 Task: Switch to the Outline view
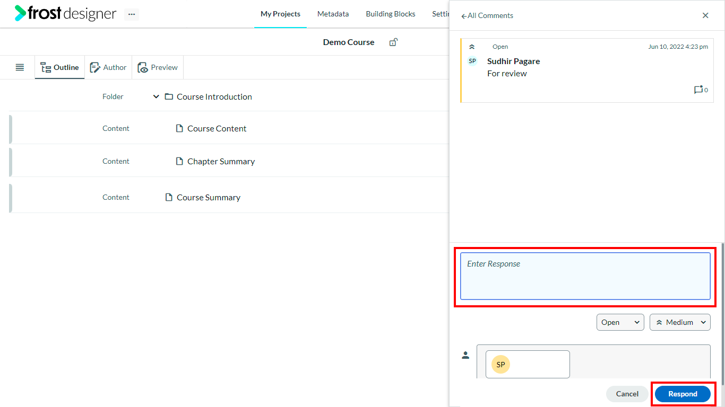click(59, 67)
